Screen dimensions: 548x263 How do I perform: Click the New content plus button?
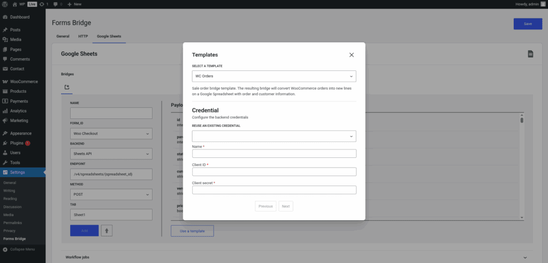point(74,4)
